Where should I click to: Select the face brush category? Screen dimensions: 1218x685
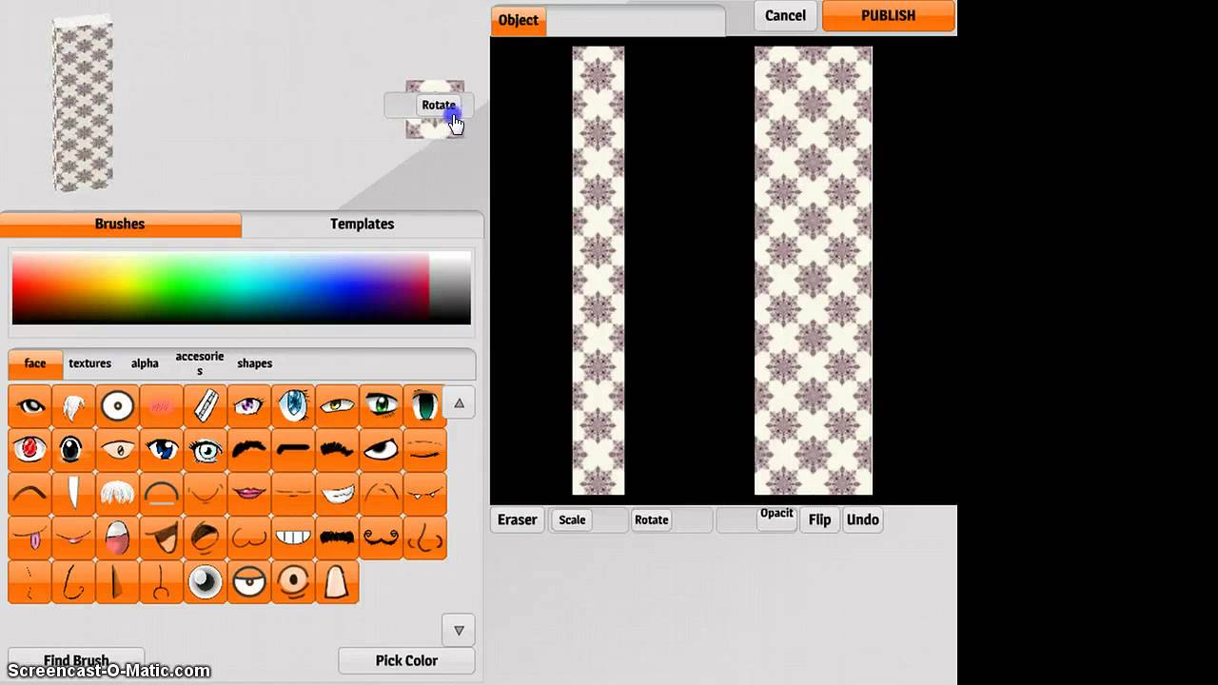35,363
